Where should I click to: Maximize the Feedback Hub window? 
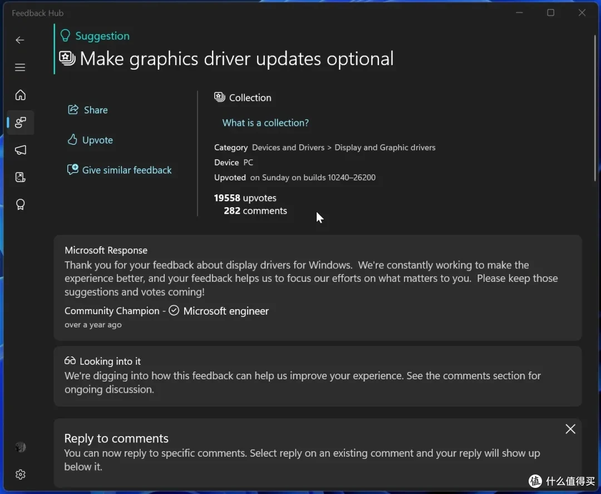click(551, 13)
